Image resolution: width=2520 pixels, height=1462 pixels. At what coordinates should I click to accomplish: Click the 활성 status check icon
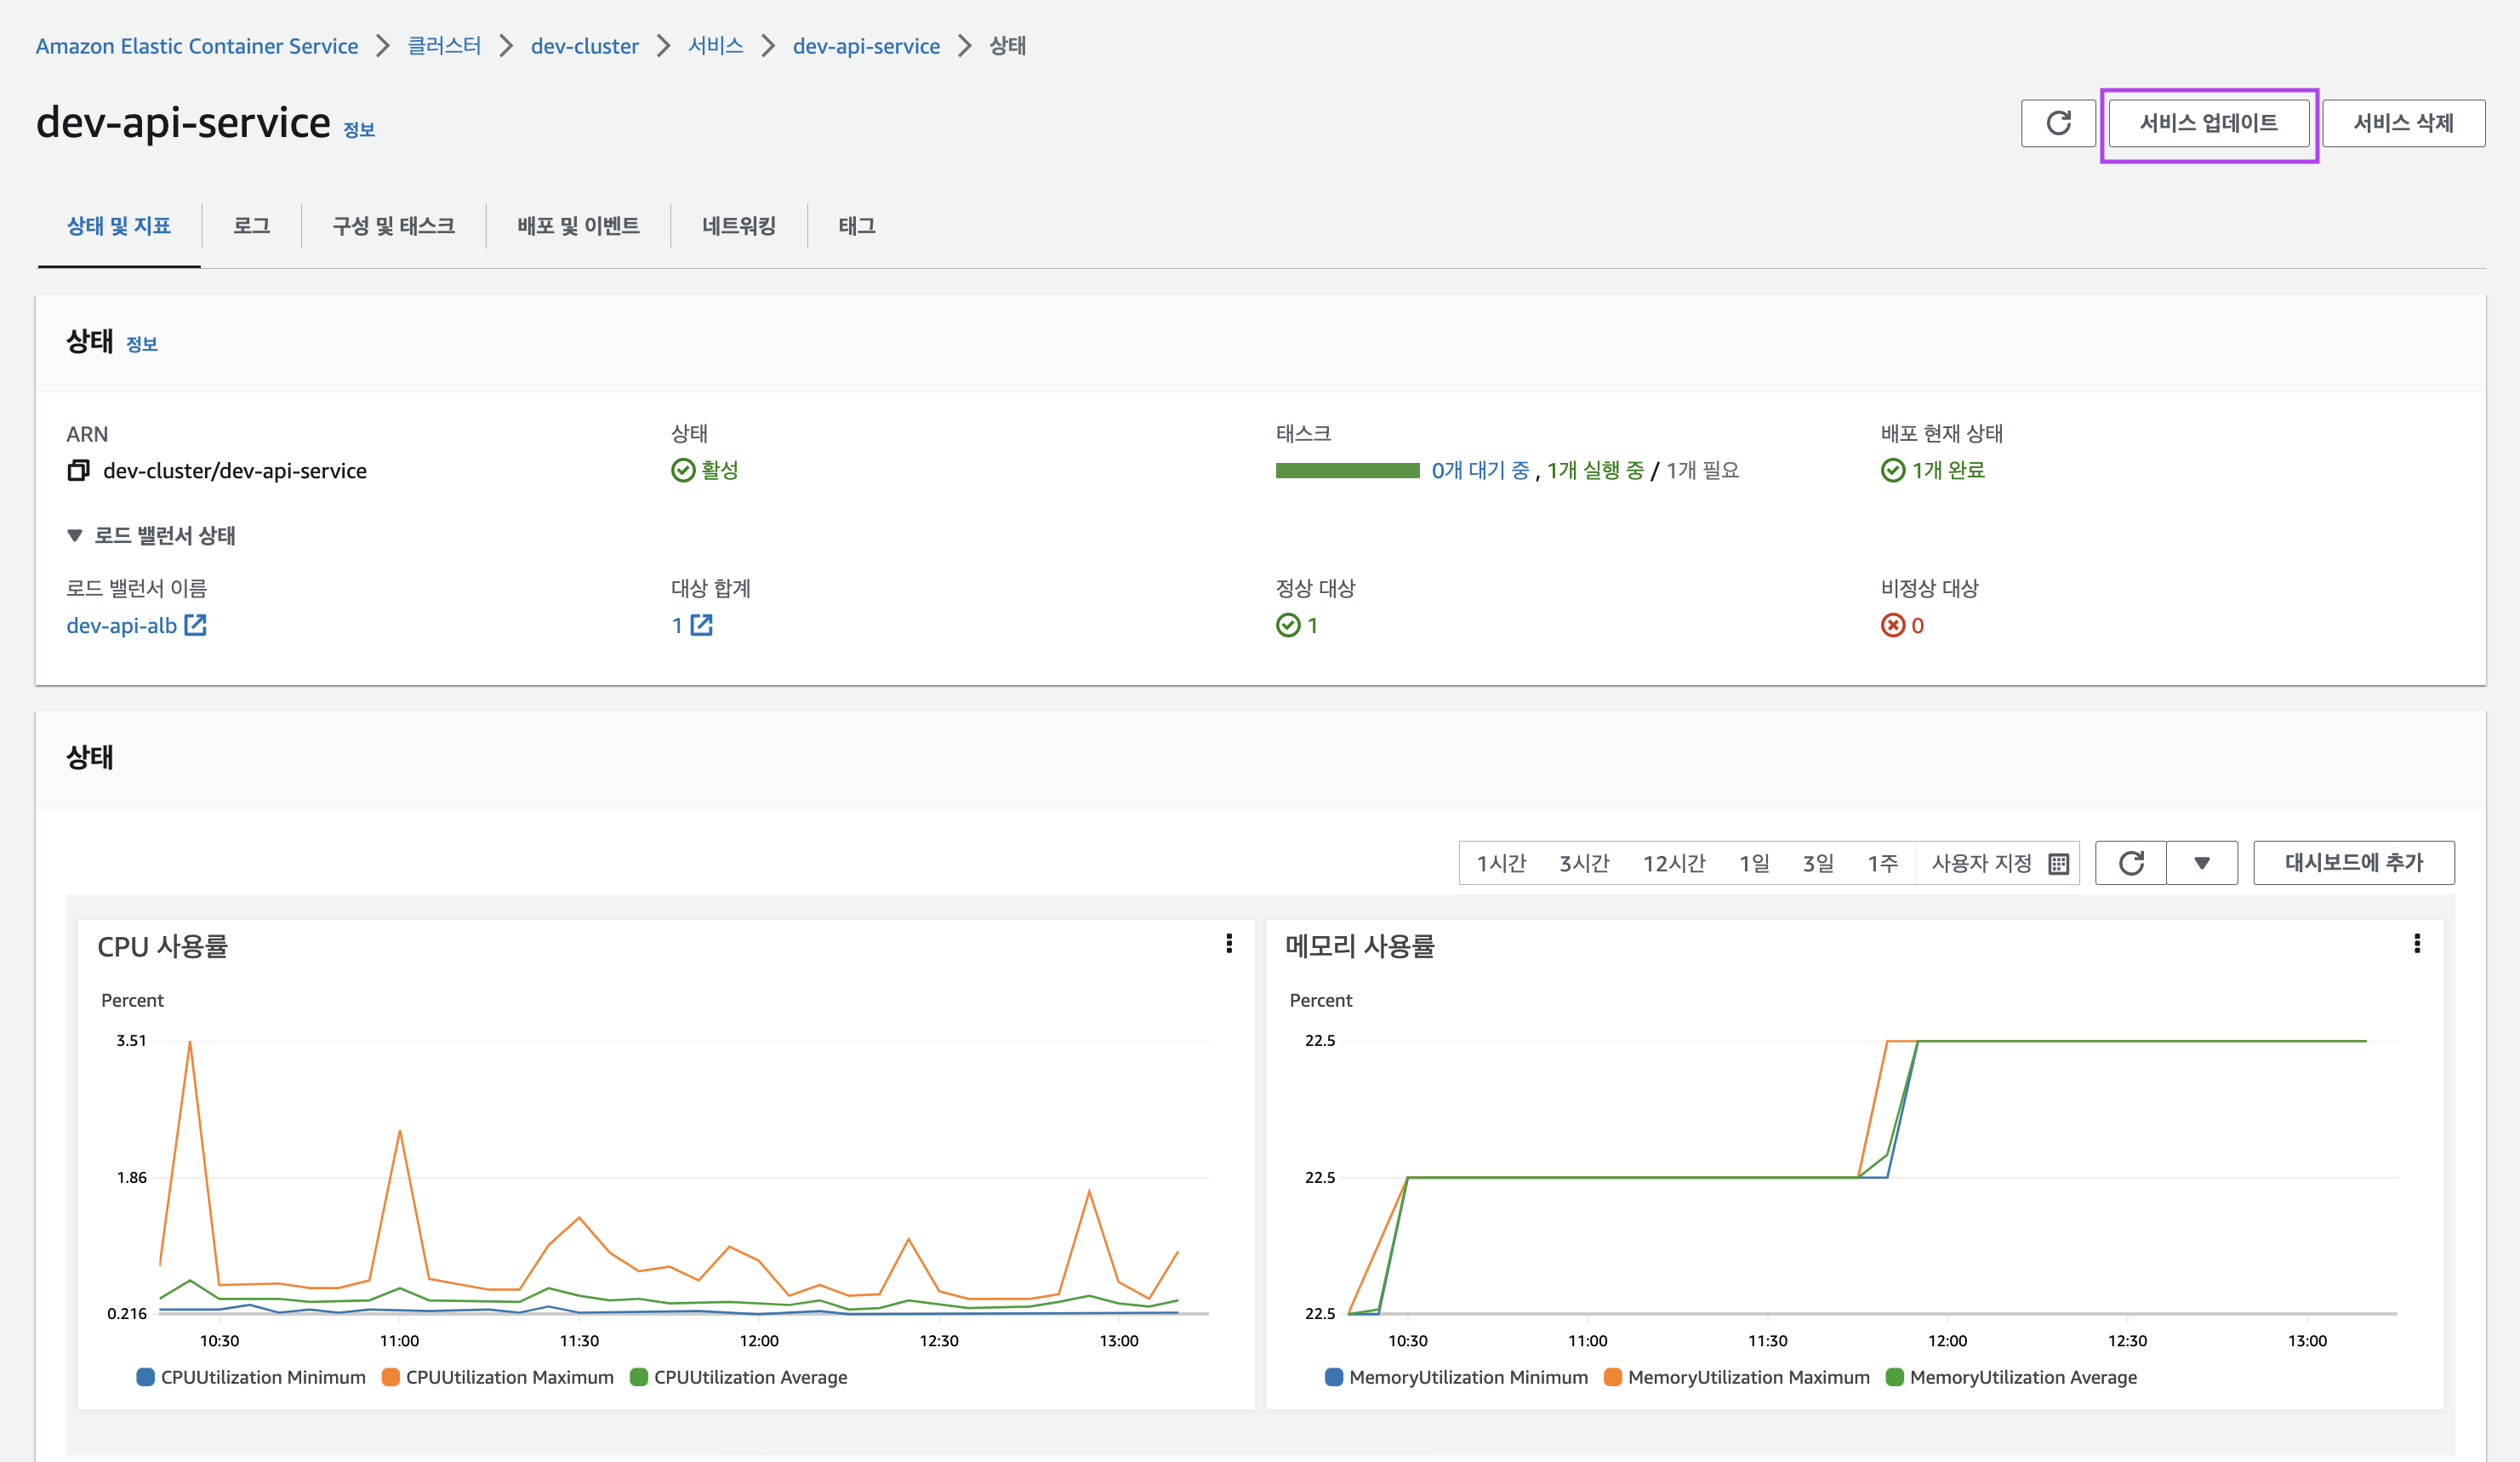click(x=683, y=470)
